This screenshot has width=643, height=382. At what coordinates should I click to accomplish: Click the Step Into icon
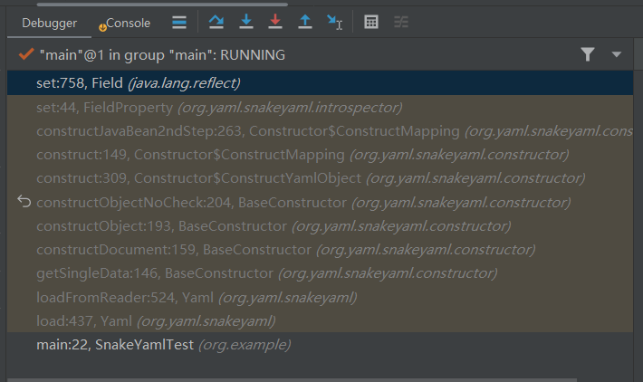coord(245,22)
